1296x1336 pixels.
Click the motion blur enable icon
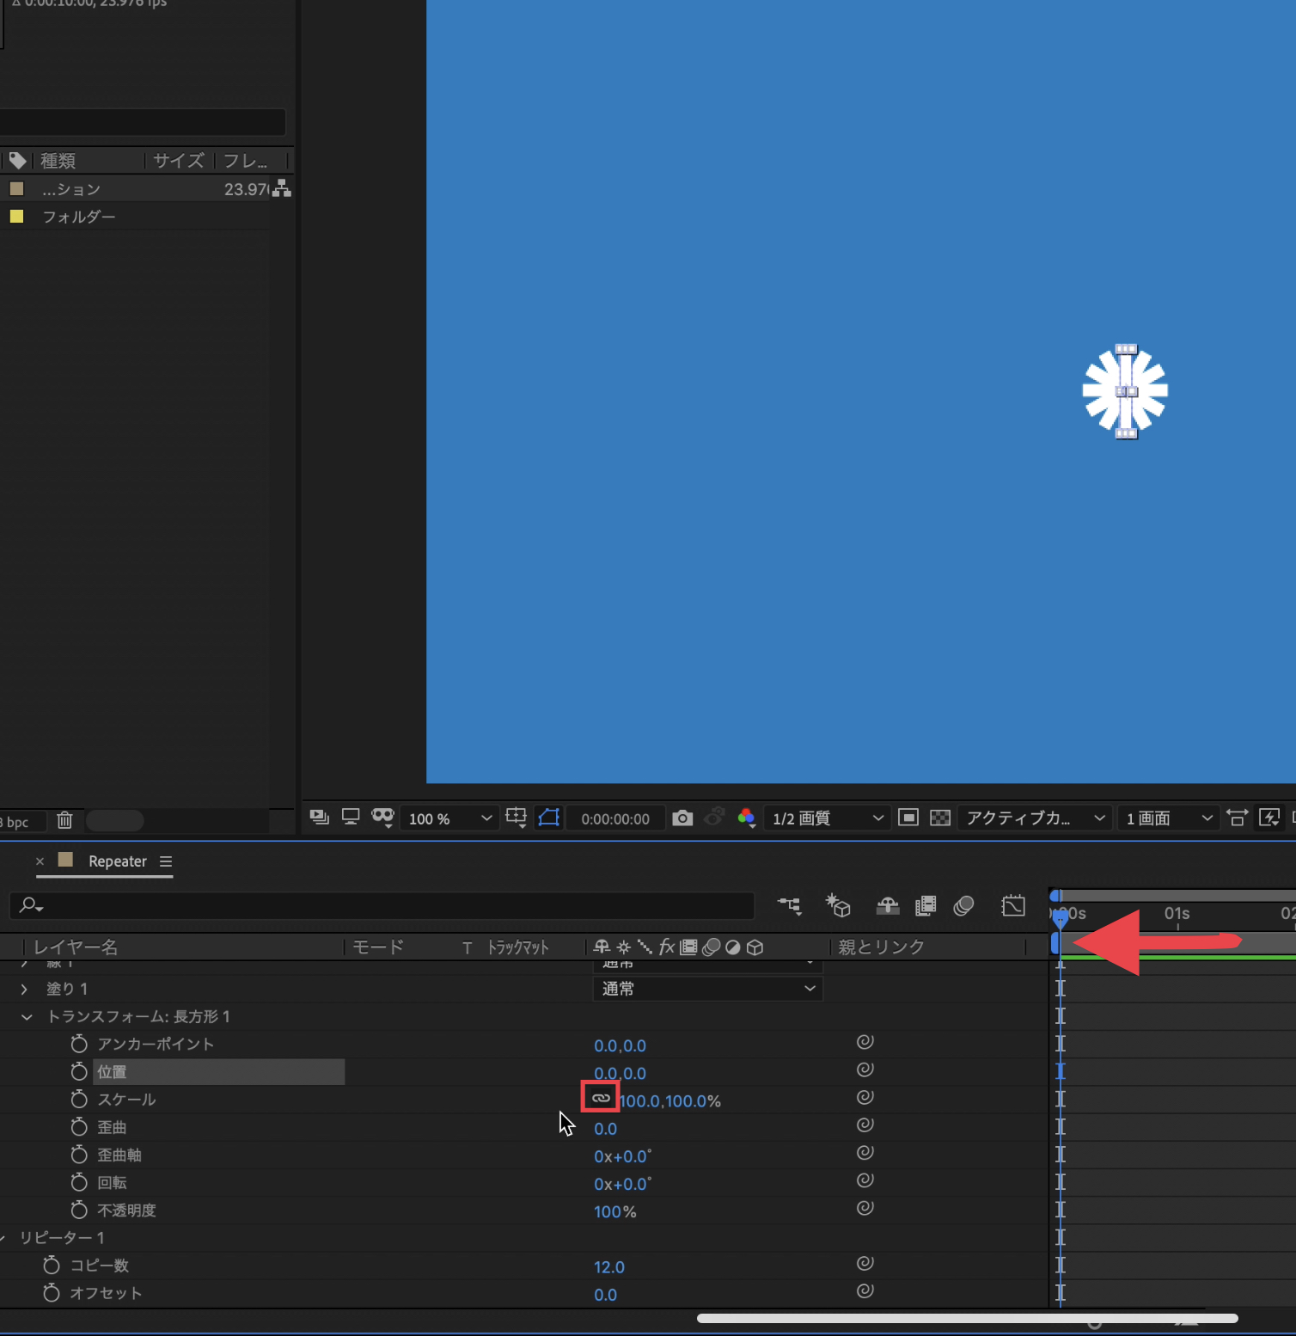[963, 906]
